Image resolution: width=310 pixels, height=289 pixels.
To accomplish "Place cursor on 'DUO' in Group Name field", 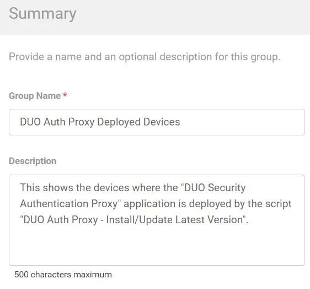I will 30,122.
